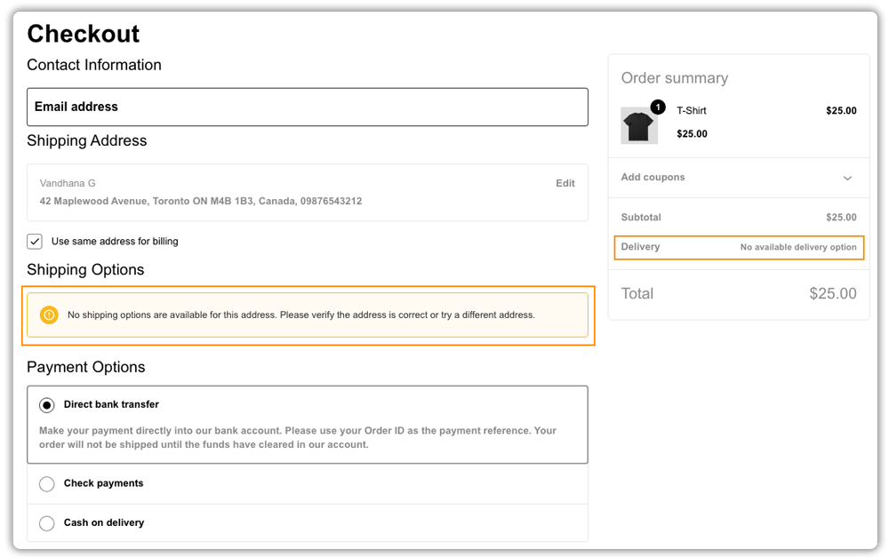Toggle Use same address for billing checkbox
The height and width of the screenshot is (558, 889).
tap(35, 242)
